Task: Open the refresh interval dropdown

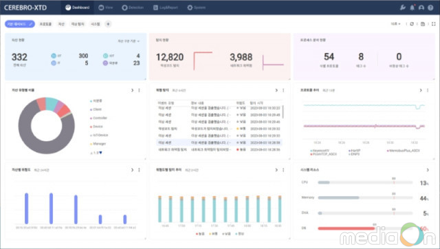Action: coord(396,24)
